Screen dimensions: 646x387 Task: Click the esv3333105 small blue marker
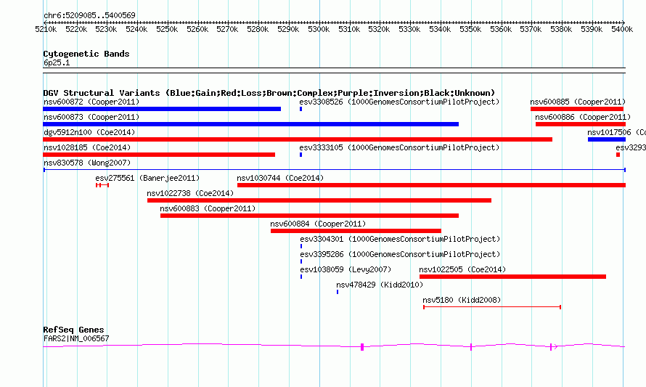(x=301, y=155)
